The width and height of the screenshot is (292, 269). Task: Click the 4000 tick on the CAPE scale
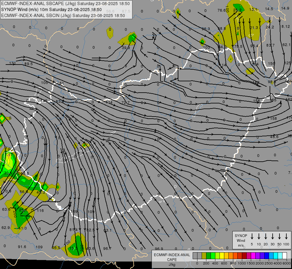tap(278, 263)
